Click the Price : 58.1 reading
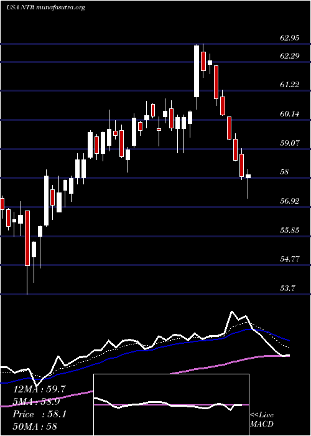311x436 pixels. 40,414
